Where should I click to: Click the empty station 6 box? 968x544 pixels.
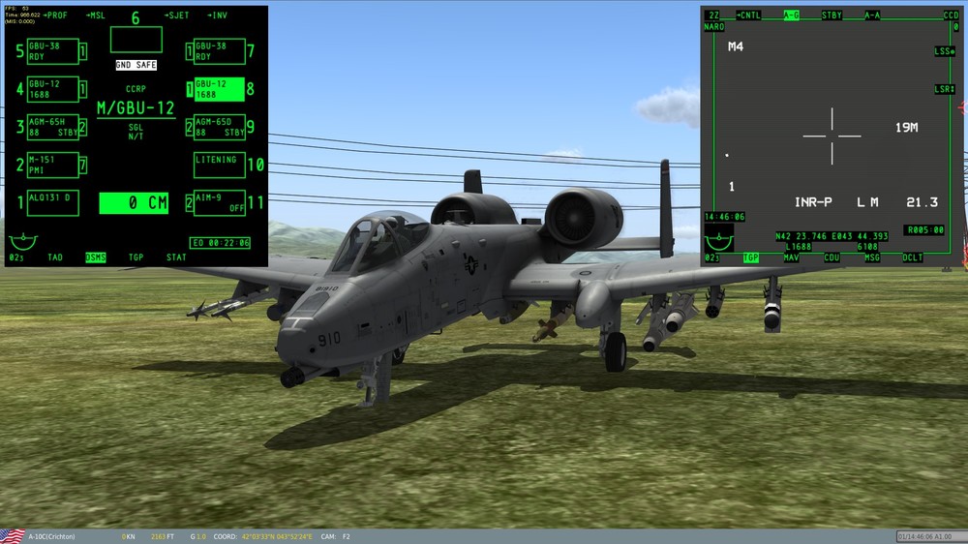136,40
